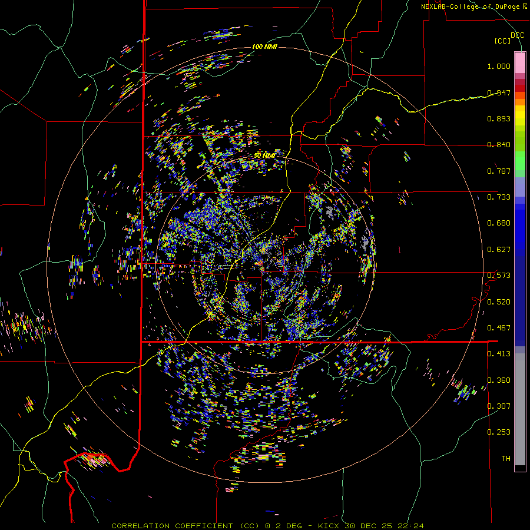Screen dimensions: 530x530
Task: Click the [CC] unit label
Action: click(503, 41)
